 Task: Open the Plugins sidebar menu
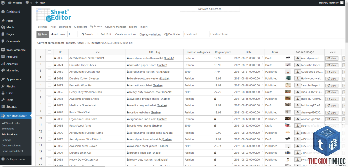[16, 86]
